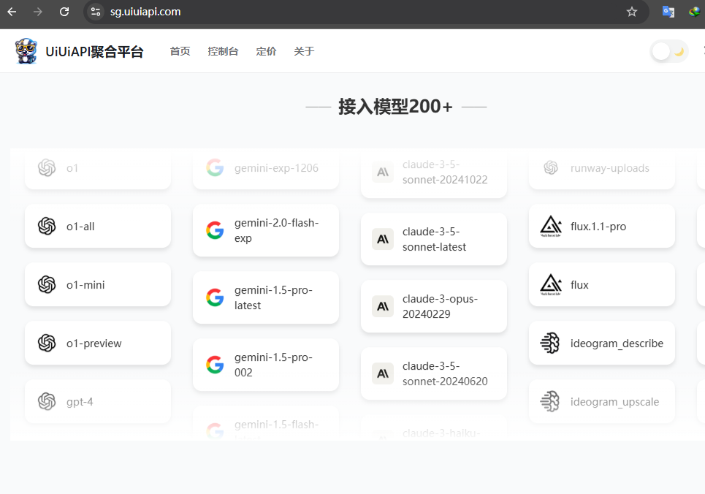Select the claude-3-5-sonnet-20240620 model name
Screen dimensions: 705x494
click(x=445, y=373)
